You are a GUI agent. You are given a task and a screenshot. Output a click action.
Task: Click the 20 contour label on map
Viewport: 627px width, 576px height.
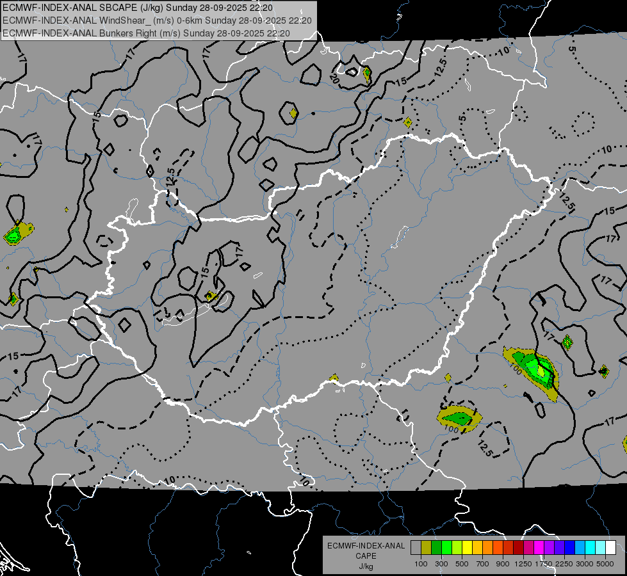click(x=335, y=79)
